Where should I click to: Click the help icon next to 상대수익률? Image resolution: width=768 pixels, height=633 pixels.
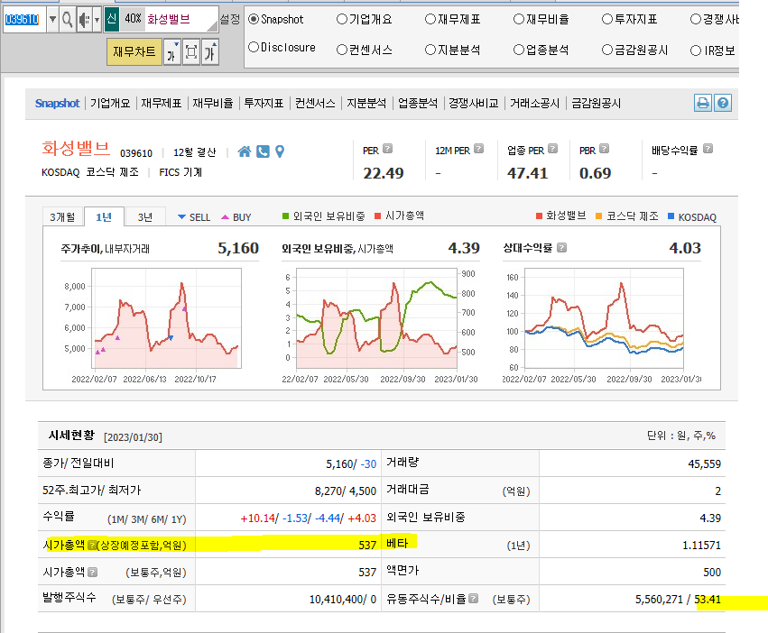point(562,248)
